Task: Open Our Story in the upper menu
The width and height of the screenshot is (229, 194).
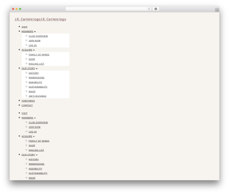Action: [x=28, y=68]
